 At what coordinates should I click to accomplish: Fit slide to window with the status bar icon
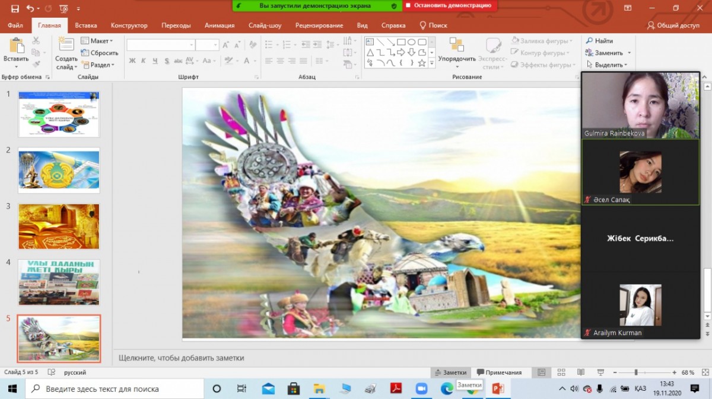click(x=704, y=372)
